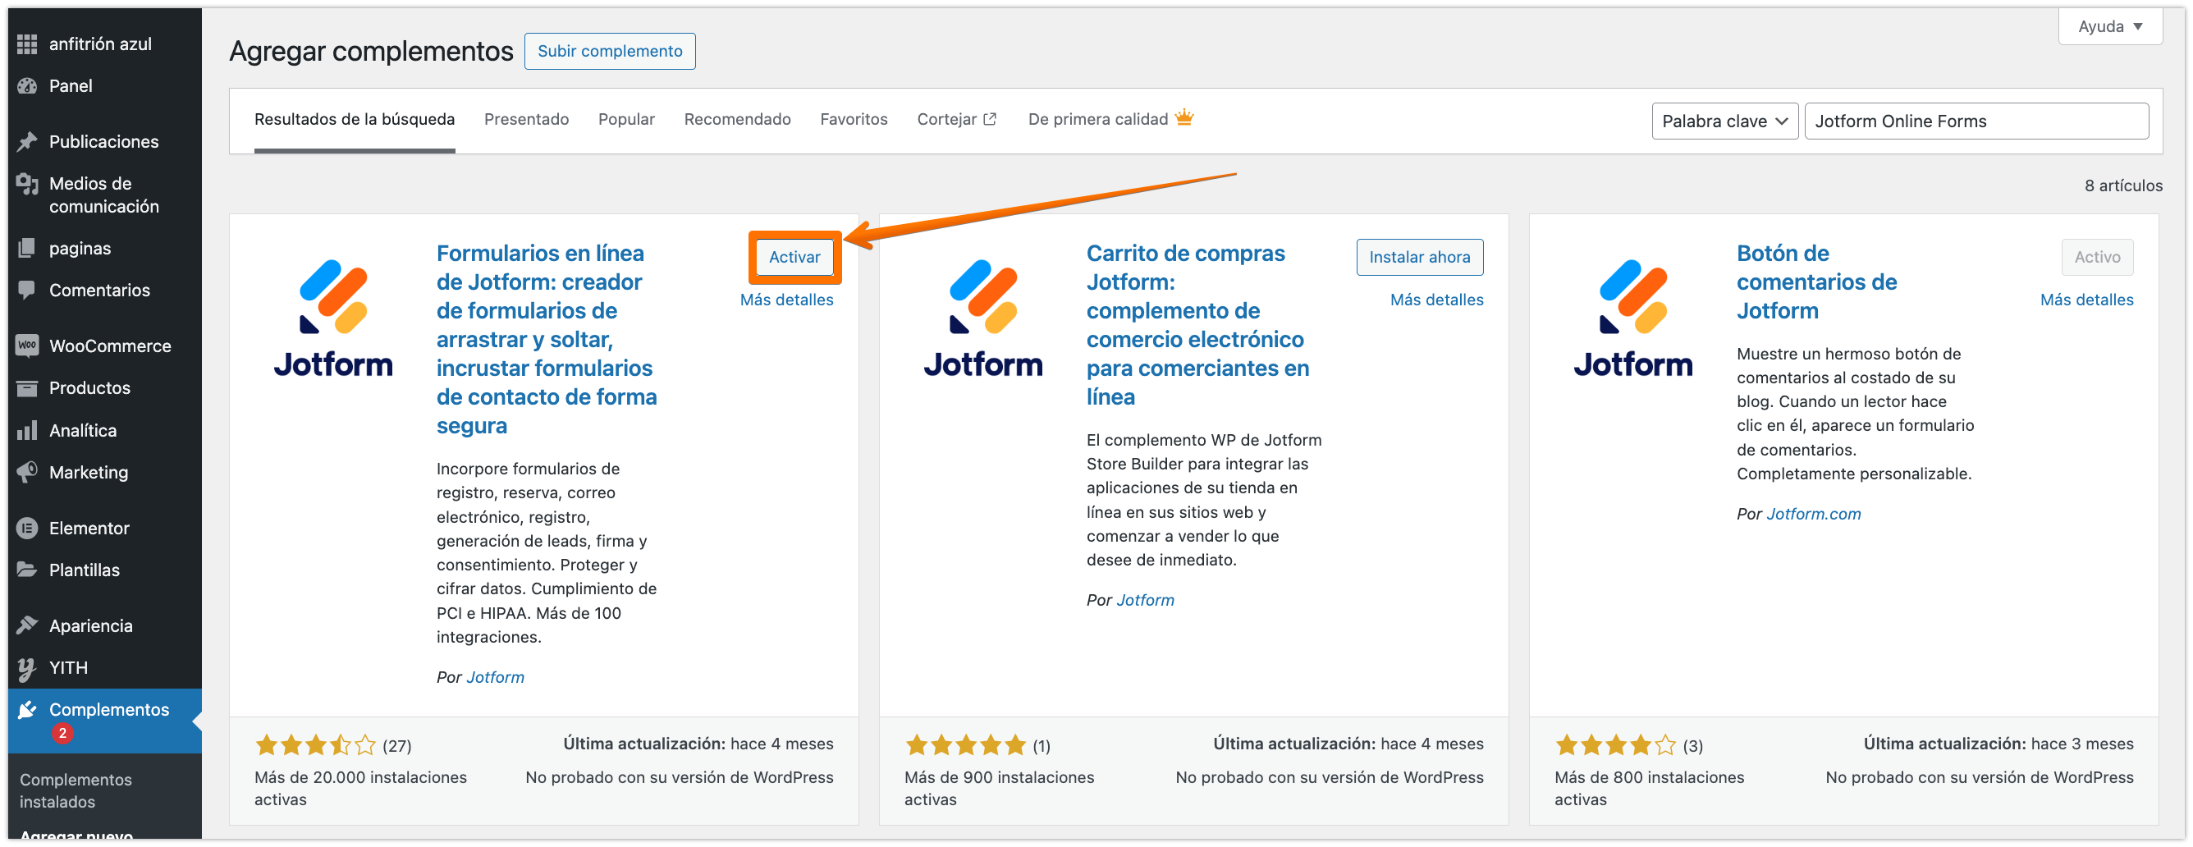This screenshot has width=2193, height=847.
Task: Click the rating stars with 3 reviews
Action: pyautogui.click(x=1615, y=746)
